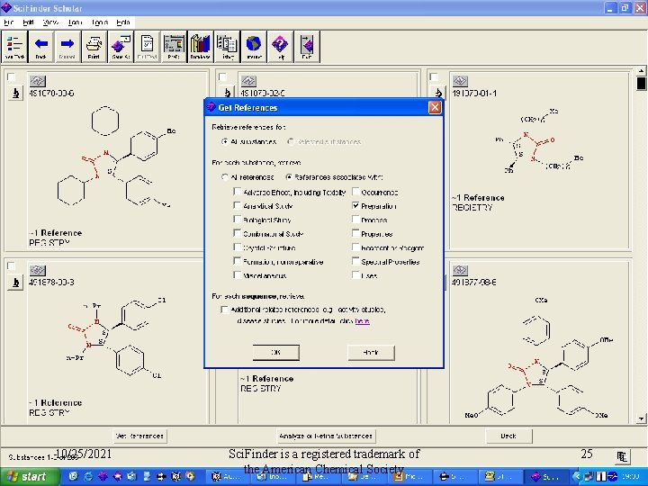Click the New Task toolbar icon
The image size is (648, 486).
tap(14, 45)
